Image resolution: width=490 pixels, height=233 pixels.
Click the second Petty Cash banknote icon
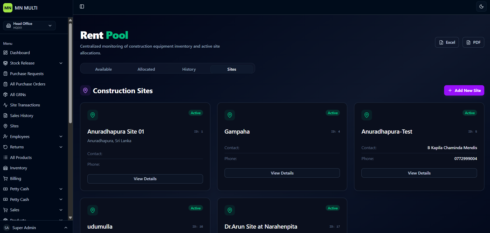(x=5, y=200)
